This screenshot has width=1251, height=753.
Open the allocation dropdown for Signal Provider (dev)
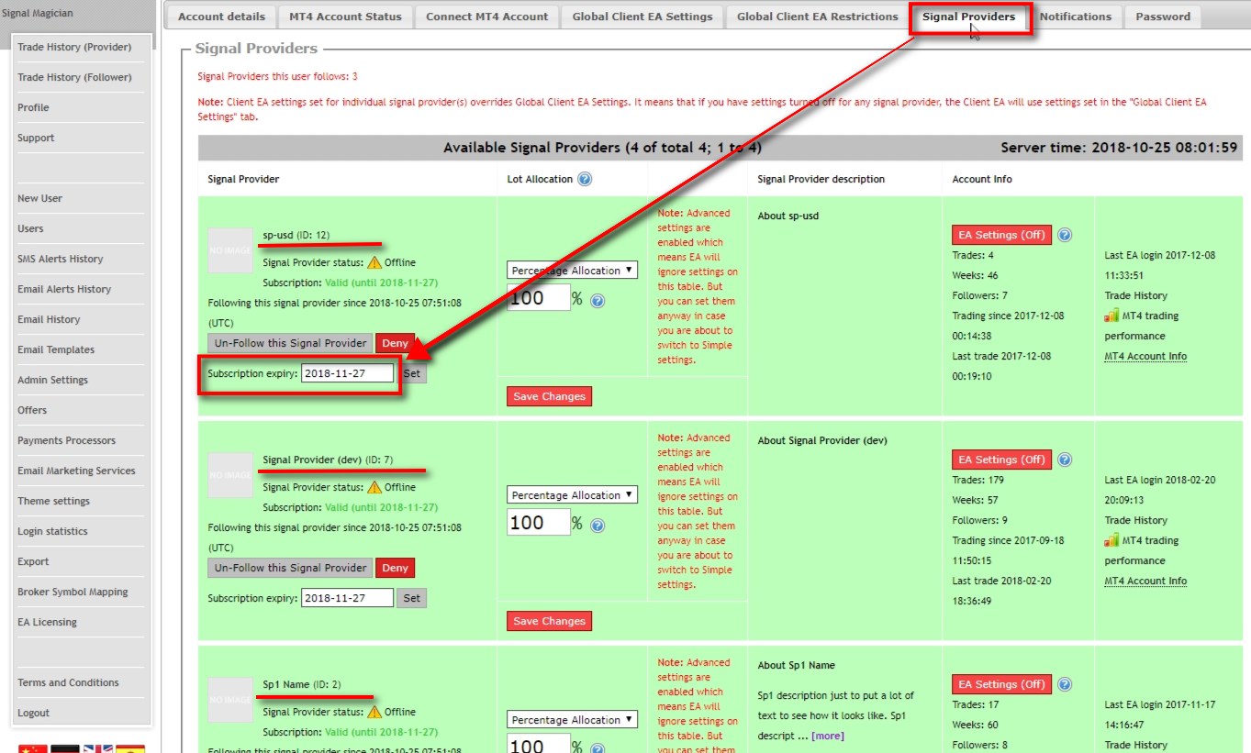pos(571,494)
